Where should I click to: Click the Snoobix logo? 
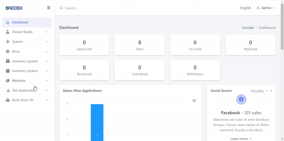click(x=14, y=8)
